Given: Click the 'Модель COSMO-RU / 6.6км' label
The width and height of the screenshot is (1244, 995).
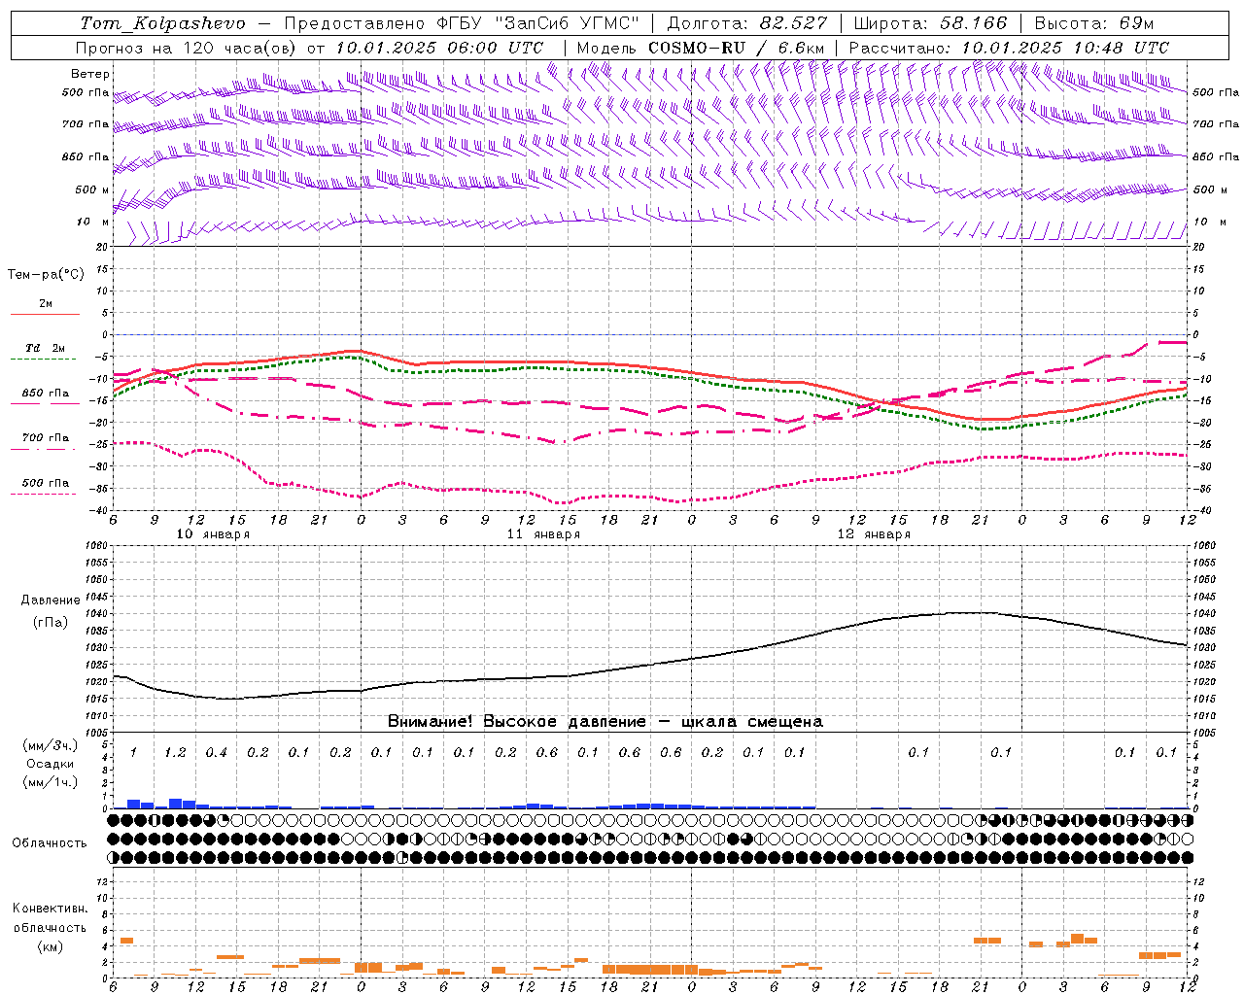Looking at the screenshot, I should 701,48.
